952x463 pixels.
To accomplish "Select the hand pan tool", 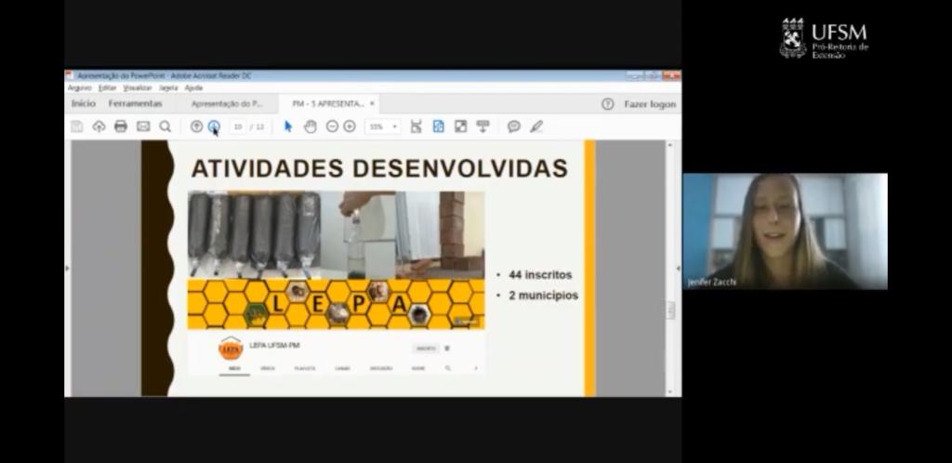I will click(x=310, y=126).
